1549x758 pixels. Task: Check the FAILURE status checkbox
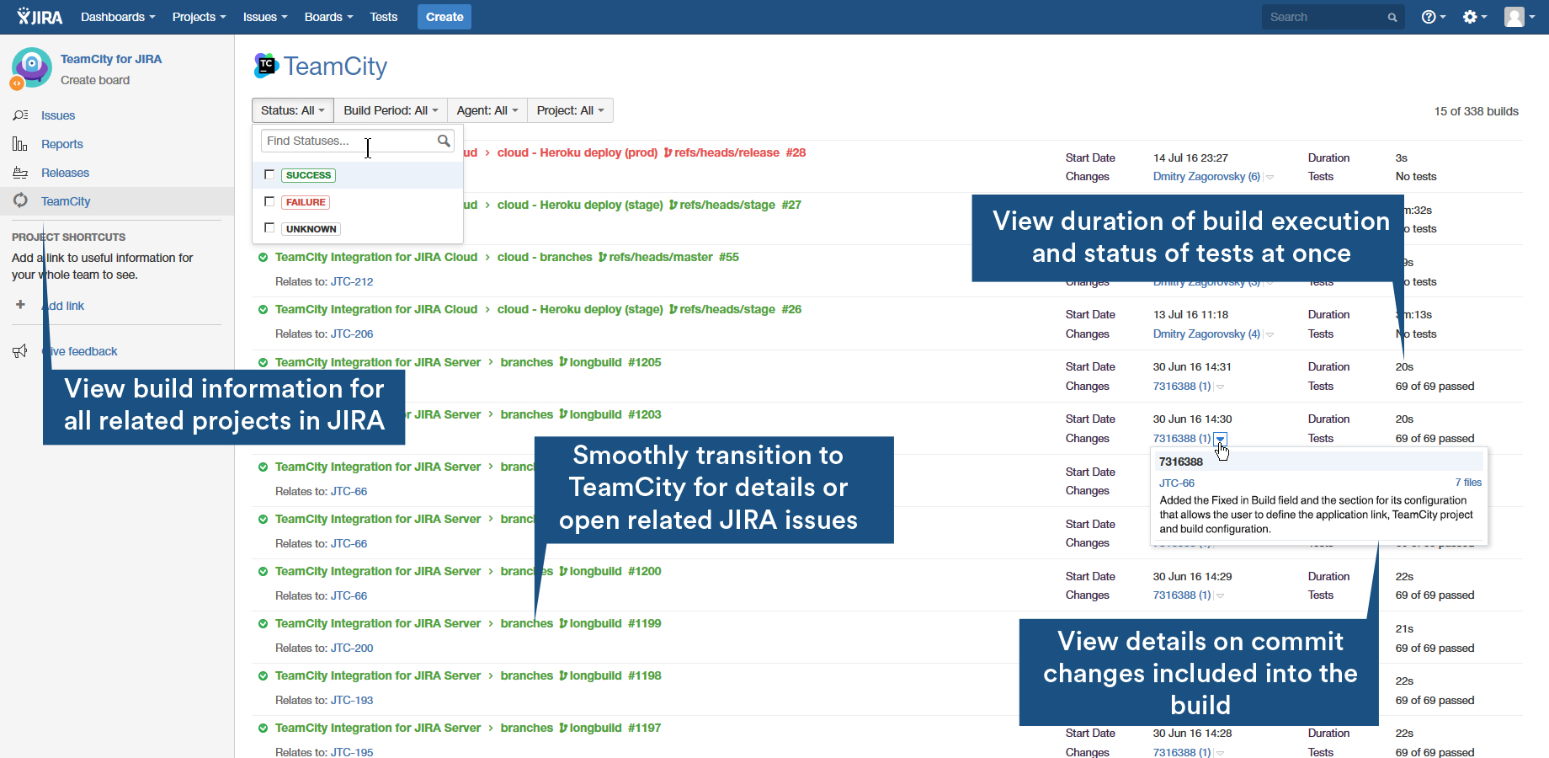tap(269, 201)
